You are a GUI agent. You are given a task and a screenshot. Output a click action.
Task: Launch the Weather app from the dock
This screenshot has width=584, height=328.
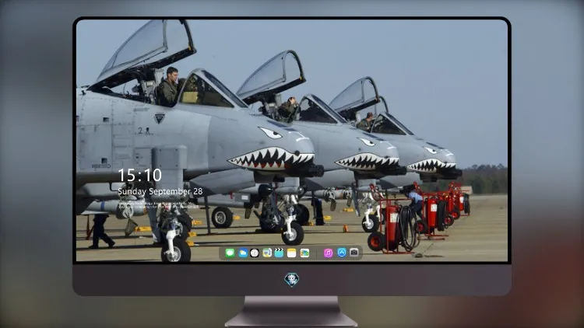click(x=242, y=253)
